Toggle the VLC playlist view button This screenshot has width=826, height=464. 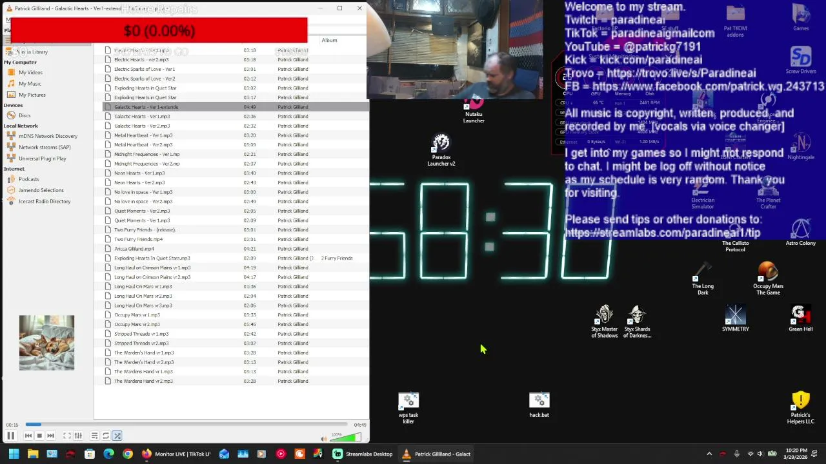pos(94,436)
